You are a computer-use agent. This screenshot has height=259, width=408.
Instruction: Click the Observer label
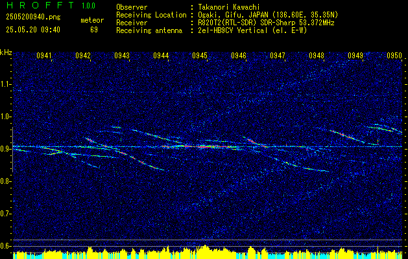[132, 7]
